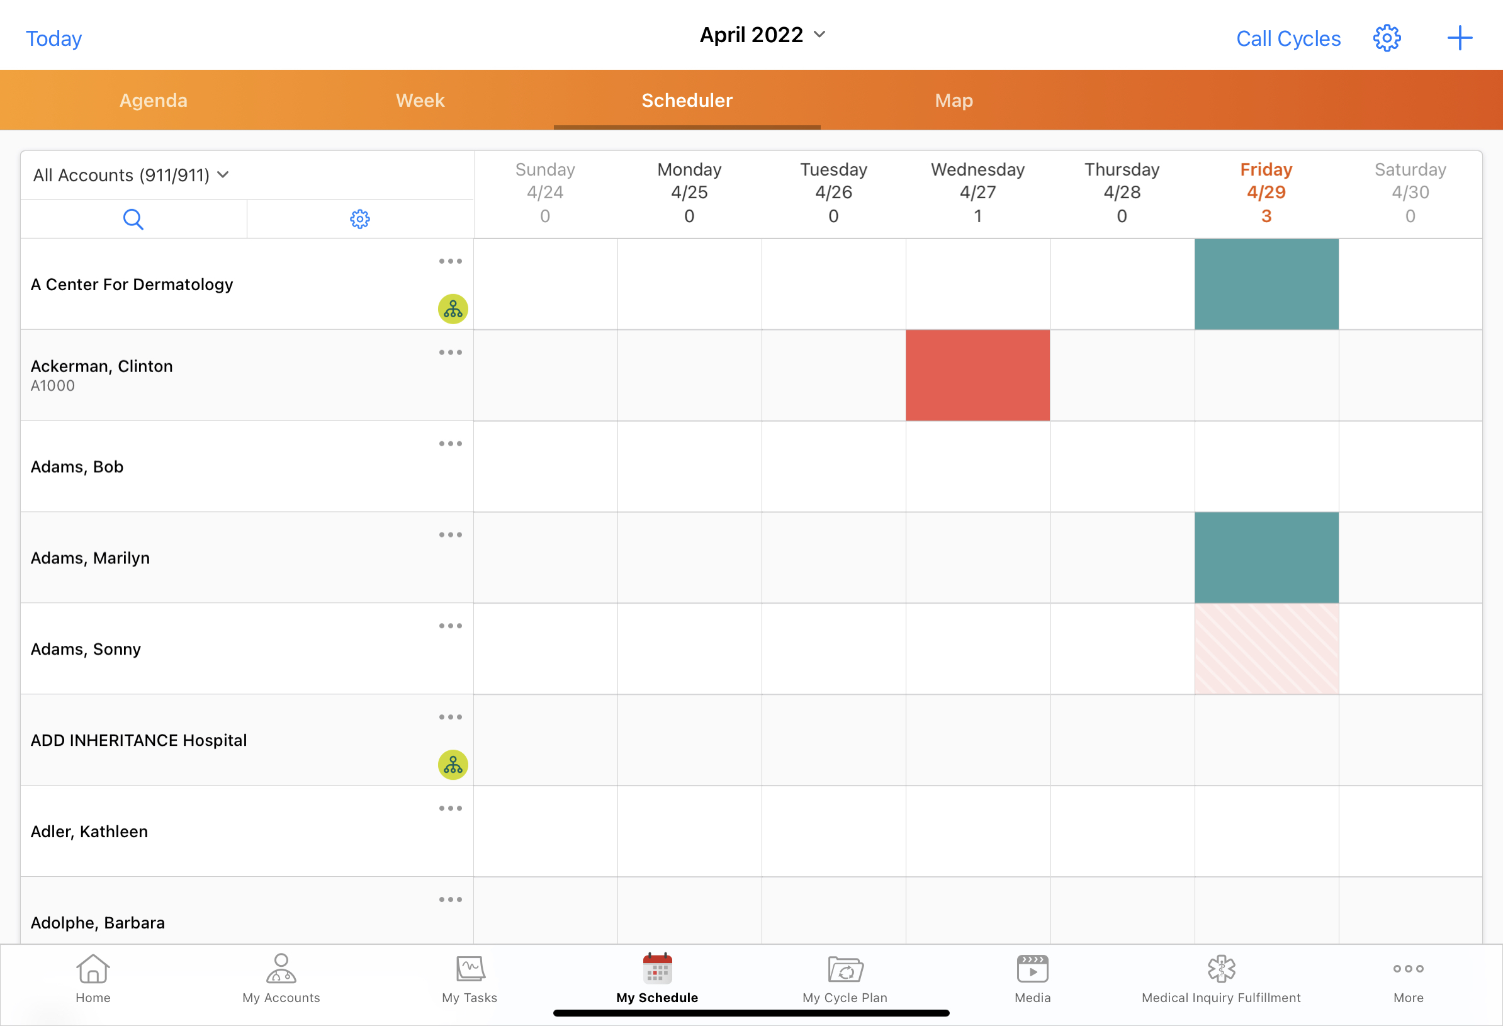Open the All Accounts (911/911) dropdown
1503x1026 pixels.
pos(131,176)
